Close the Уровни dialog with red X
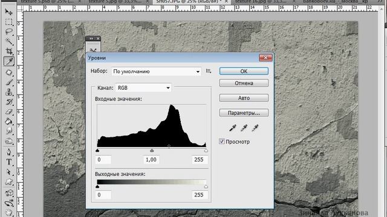387x217 pixels. point(265,58)
